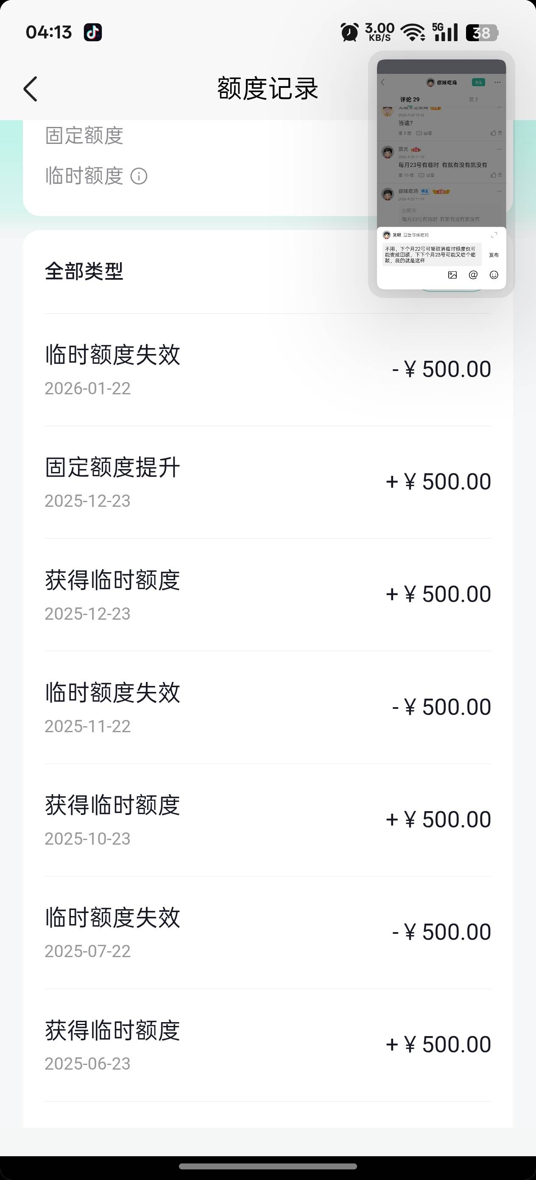The image size is (536, 1180).
Task: Open the TikTok notification icon in status bar
Action: (x=92, y=33)
